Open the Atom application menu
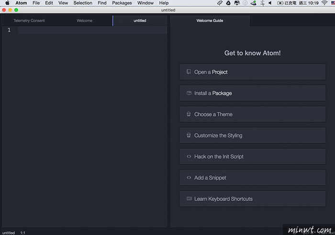 pos(21,3)
